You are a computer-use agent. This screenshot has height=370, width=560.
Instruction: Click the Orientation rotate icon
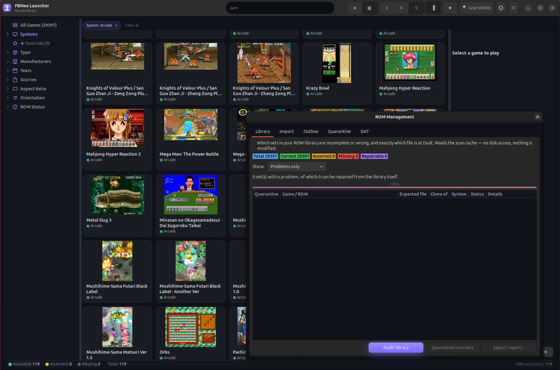[15, 98]
